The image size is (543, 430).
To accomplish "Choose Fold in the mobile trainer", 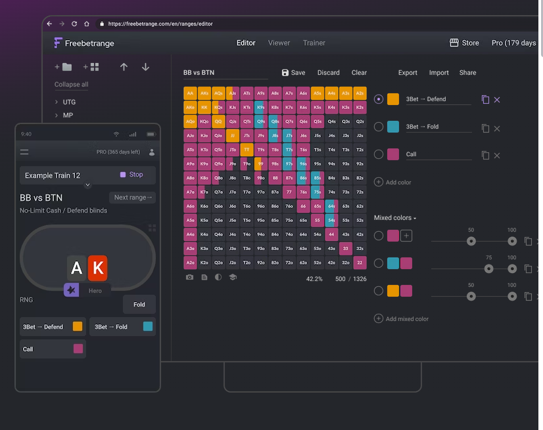I will [139, 305].
